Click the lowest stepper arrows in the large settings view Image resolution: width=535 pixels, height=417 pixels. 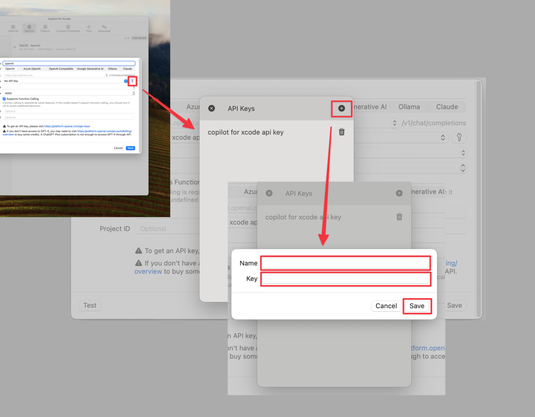[463, 168]
